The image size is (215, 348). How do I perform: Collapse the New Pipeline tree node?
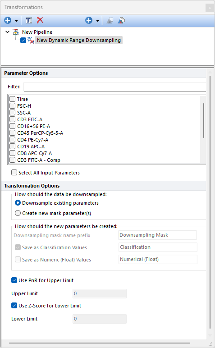7,32
